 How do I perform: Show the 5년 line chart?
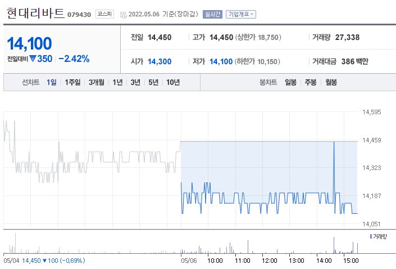coord(153,82)
